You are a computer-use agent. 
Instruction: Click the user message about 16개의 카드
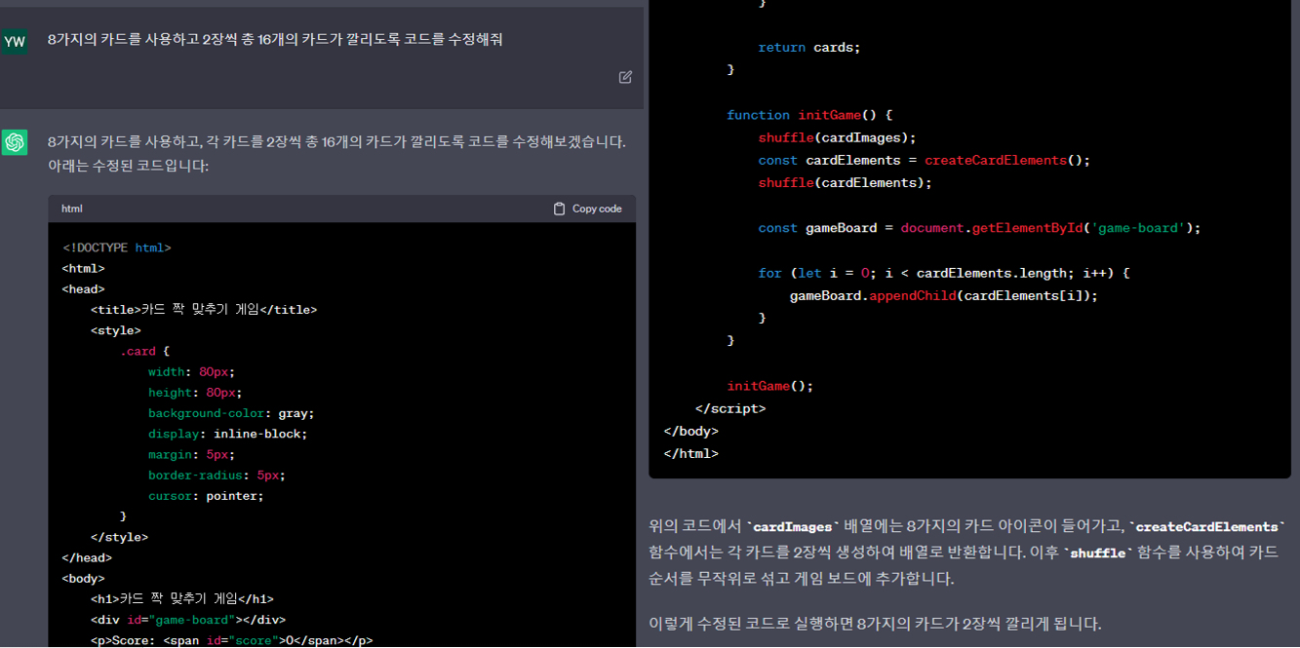tap(275, 40)
